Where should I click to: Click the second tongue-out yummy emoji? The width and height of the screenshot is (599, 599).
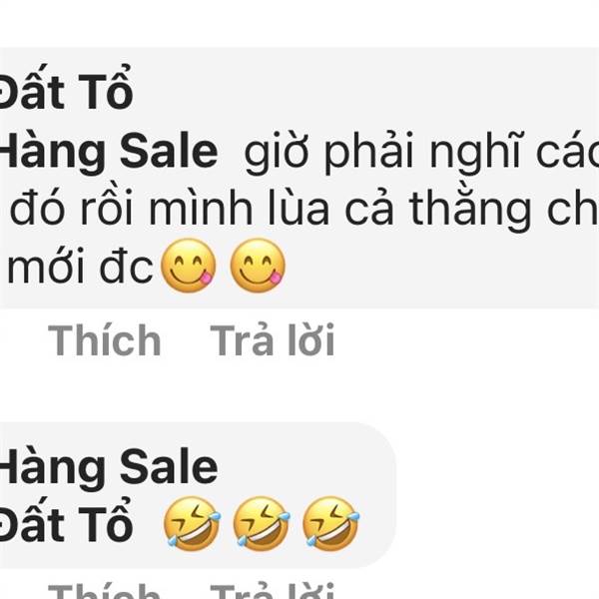(x=258, y=266)
